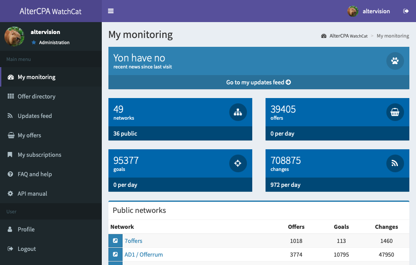416x265 pixels.
Task: Open My offers in sidebar
Action: click(x=51, y=135)
